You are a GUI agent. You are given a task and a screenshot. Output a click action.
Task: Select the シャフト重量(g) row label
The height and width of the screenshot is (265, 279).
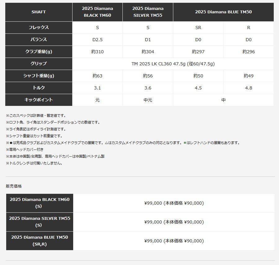pos(38,76)
